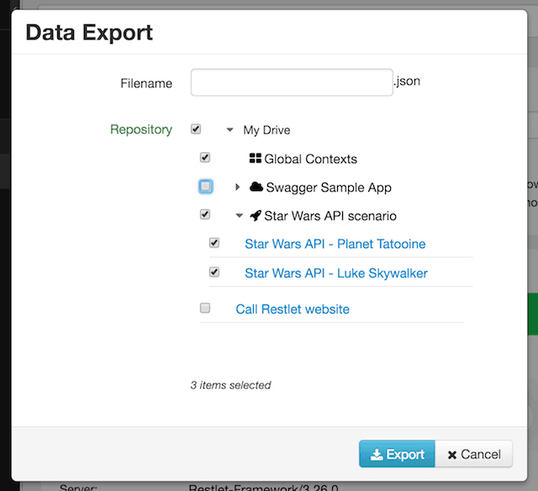Open Star Wars API - Planet Tatooine link
Image resolution: width=538 pixels, height=491 pixels.
[x=335, y=244]
